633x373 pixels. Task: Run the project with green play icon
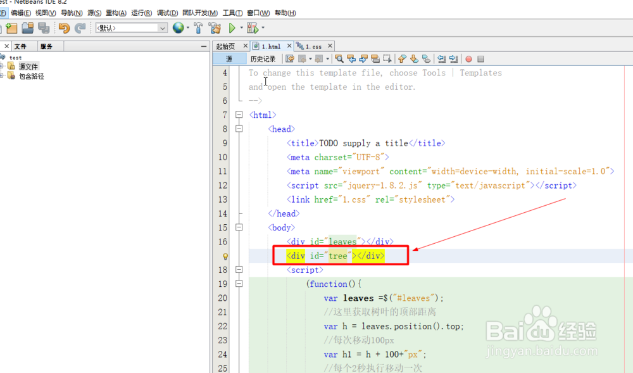pyautogui.click(x=232, y=28)
